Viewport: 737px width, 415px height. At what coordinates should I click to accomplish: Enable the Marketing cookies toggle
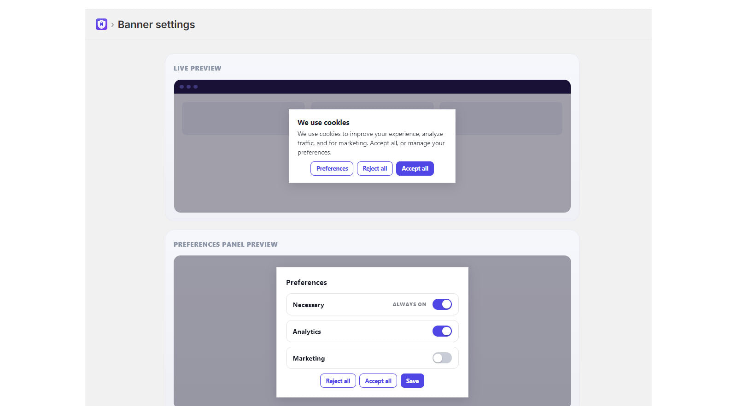tap(442, 358)
